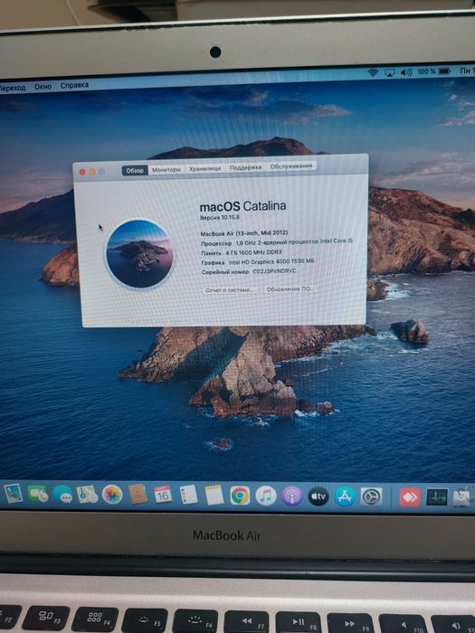This screenshot has width=475, height=633.
Task: Click the battery icon showing 100 %
Action: pos(444,71)
